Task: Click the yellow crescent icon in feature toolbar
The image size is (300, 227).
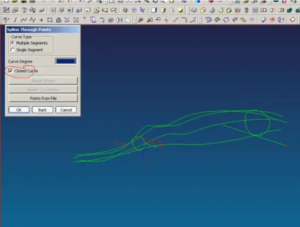Action: click(x=220, y=10)
